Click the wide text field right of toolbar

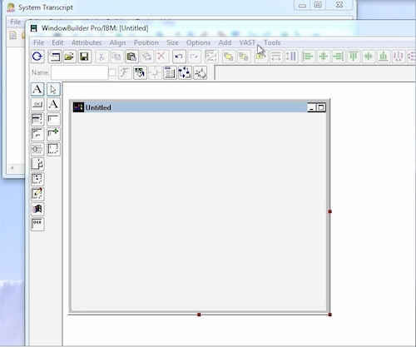click(x=315, y=73)
